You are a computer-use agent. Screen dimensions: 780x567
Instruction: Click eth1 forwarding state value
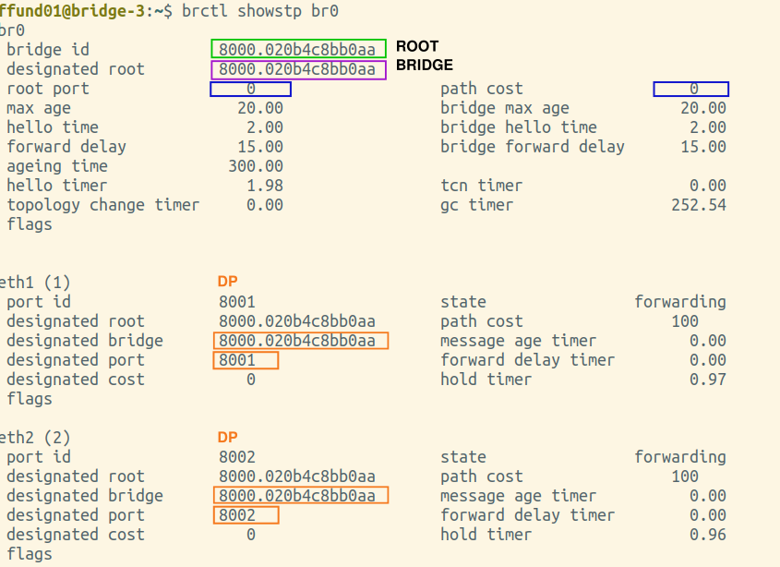pyautogui.click(x=680, y=302)
